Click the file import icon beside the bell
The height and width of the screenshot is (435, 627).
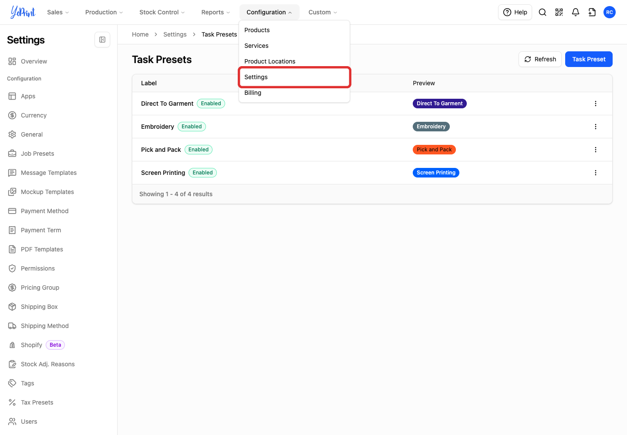click(x=592, y=12)
